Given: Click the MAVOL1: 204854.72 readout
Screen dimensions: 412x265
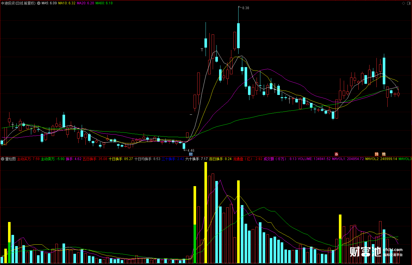Looking at the screenshot, I should coord(348,159).
